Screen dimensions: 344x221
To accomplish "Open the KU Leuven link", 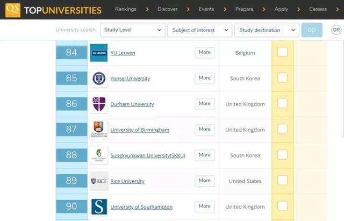I will (123, 53).
